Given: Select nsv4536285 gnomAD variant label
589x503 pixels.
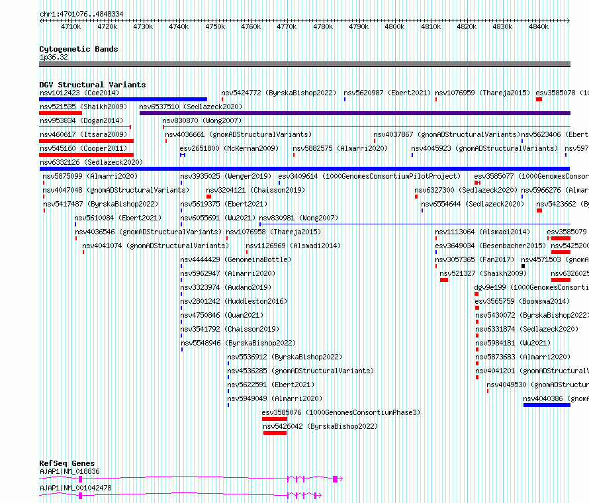Looking at the screenshot, I should [x=301, y=371].
